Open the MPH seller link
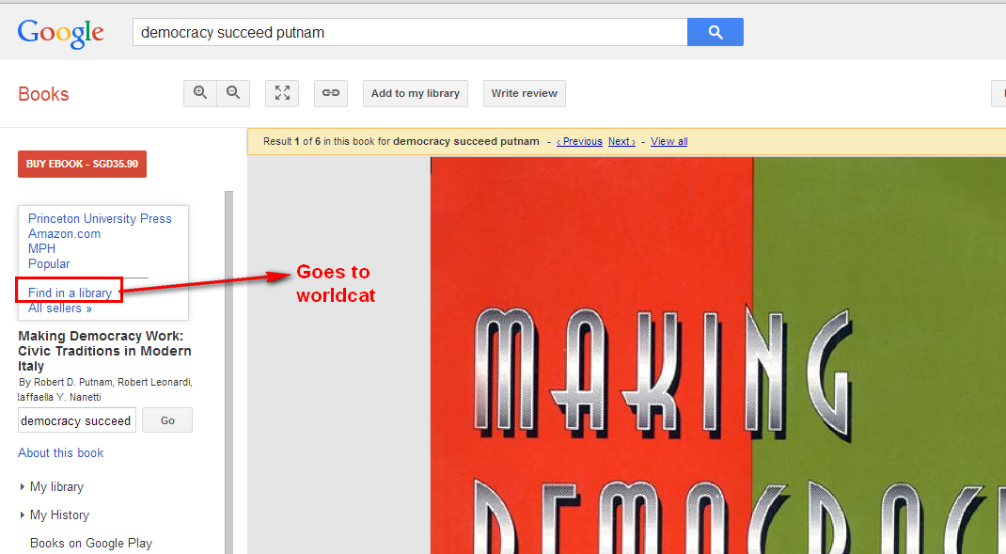 coord(41,248)
